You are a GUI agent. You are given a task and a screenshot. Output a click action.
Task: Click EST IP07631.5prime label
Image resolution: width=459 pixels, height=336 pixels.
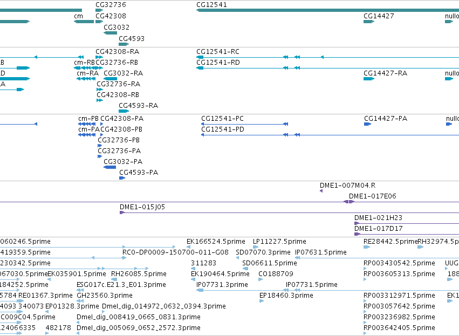(321, 252)
